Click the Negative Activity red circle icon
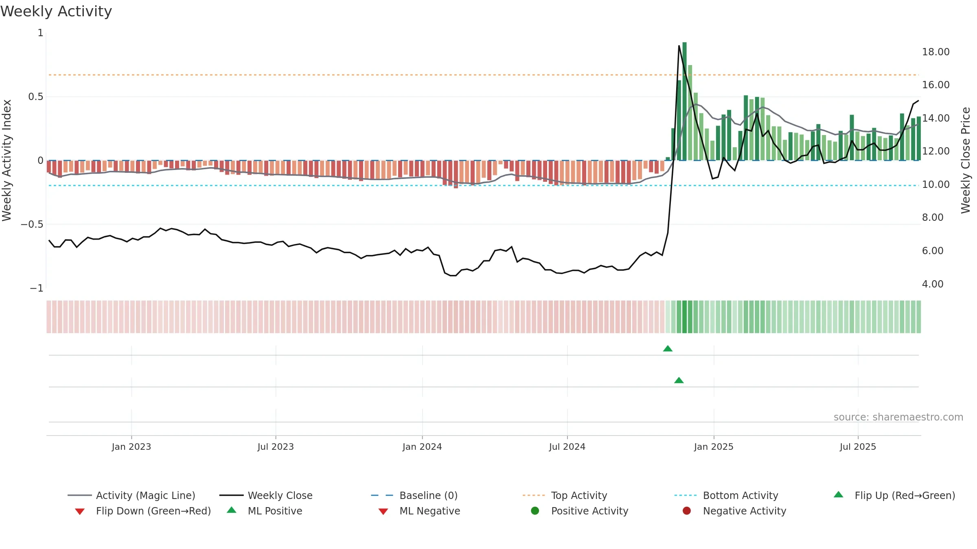 click(687, 510)
